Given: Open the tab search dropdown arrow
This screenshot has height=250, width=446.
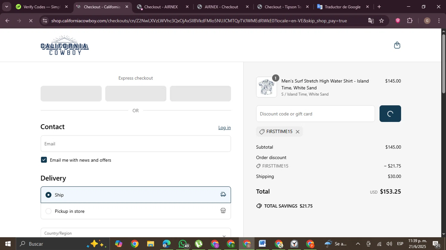Looking at the screenshot, I should (7, 7).
